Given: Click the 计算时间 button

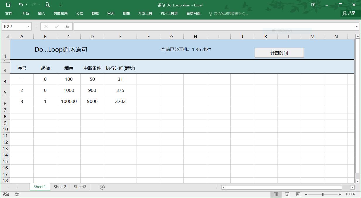Looking at the screenshot, I should pyautogui.click(x=279, y=52).
